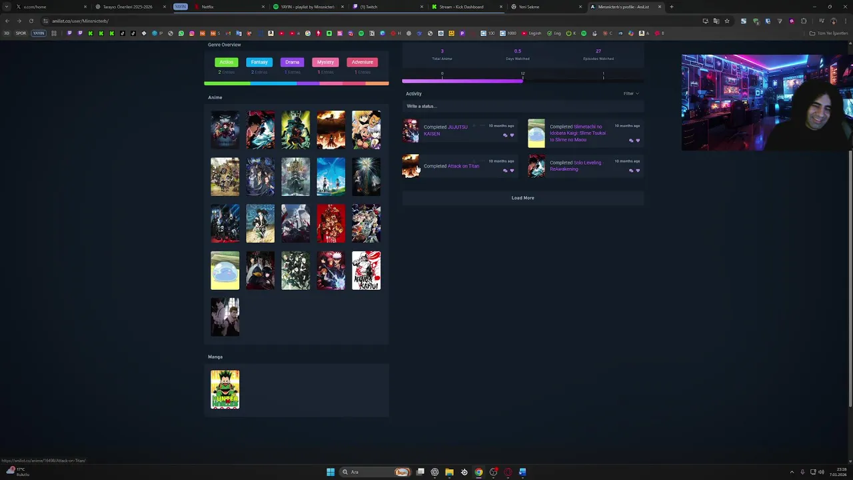Viewport: 853px width, 480px height.
Task: Open Task View on the taskbar
Action: [x=421, y=472]
